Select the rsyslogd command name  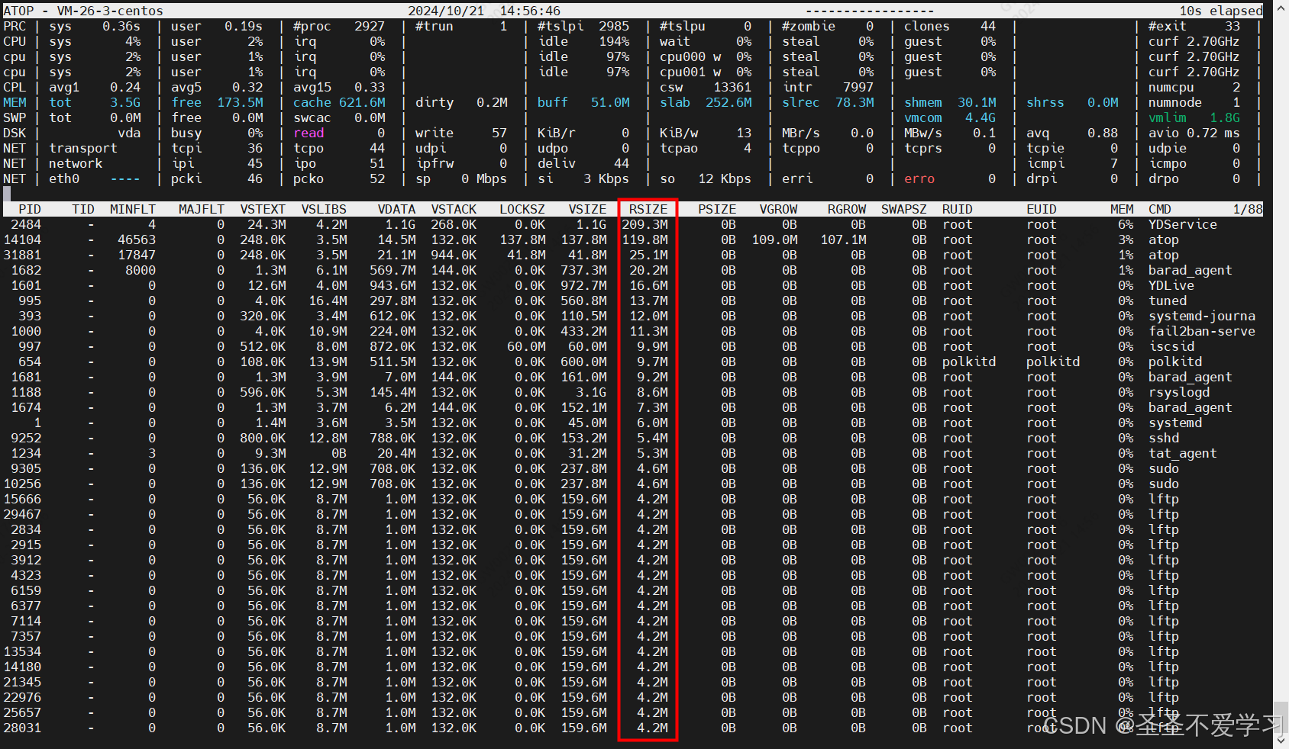click(1179, 392)
